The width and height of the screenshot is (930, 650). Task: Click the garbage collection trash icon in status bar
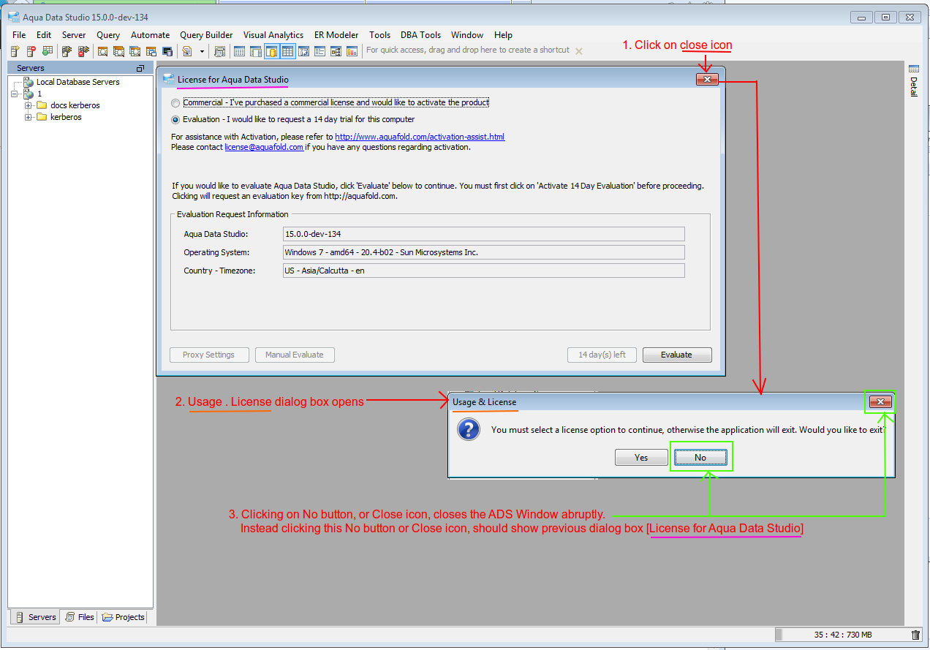916,635
